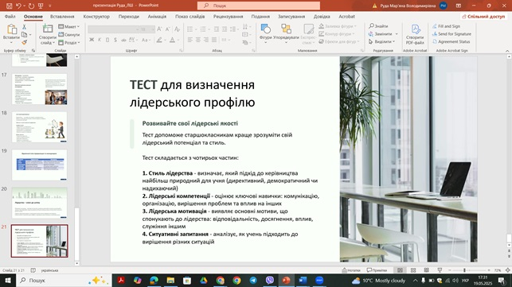Viewport: 512px width, 287px height.
Task: Create new slide via Створити слайд
Action: coord(48,34)
